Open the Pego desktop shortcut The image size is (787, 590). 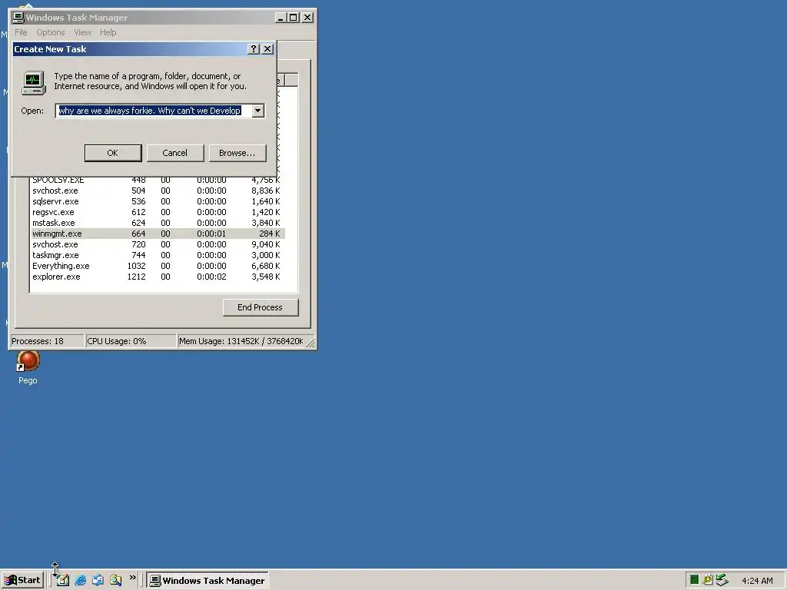(x=28, y=368)
